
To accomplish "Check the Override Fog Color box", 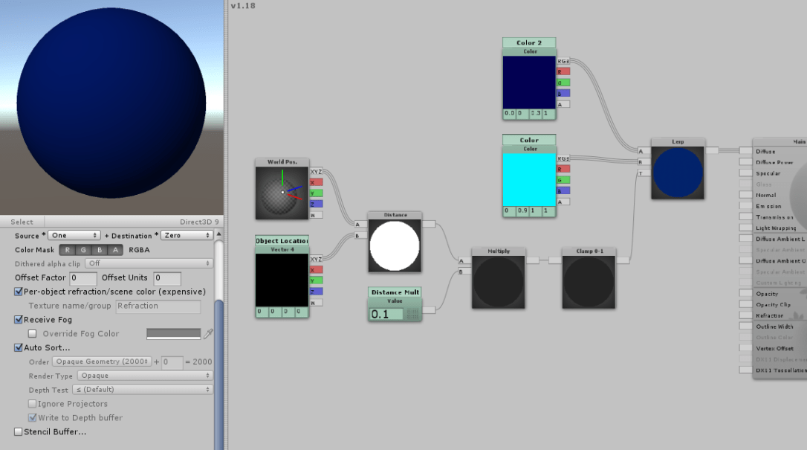I will click(32, 334).
